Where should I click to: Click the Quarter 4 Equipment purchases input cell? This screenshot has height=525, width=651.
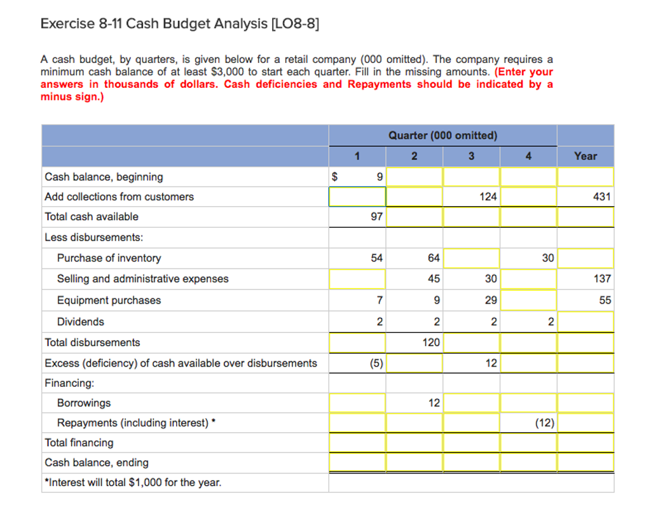528,300
